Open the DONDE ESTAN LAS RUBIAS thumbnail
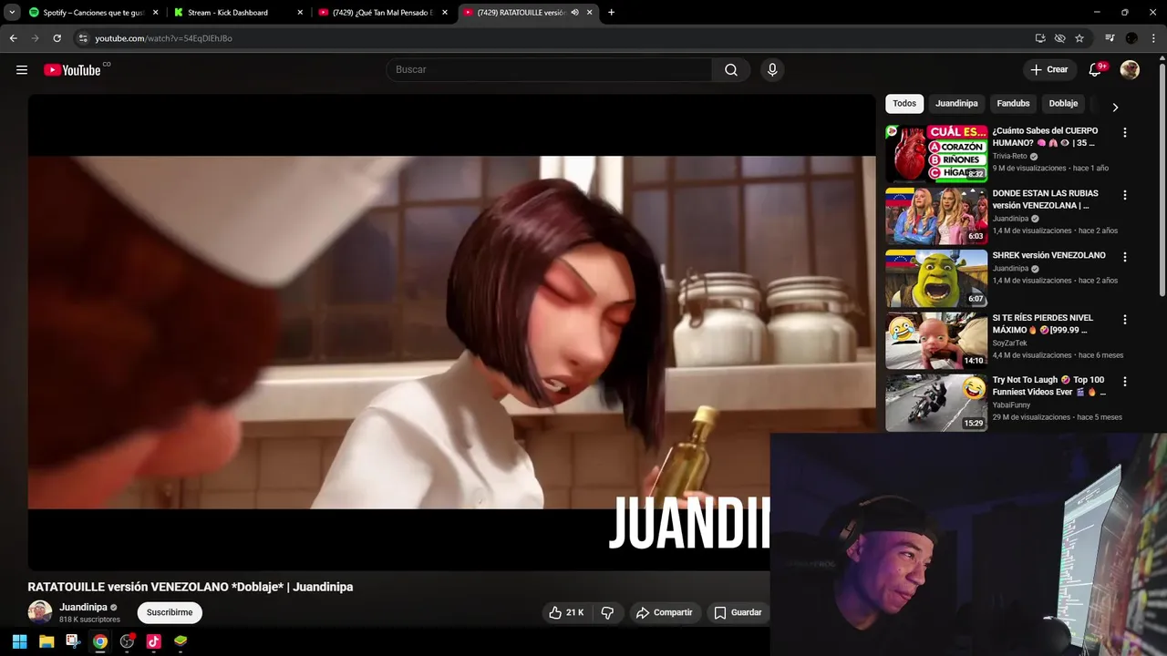Image resolution: width=1167 pixels, height=656 pixels. (936, 216)
